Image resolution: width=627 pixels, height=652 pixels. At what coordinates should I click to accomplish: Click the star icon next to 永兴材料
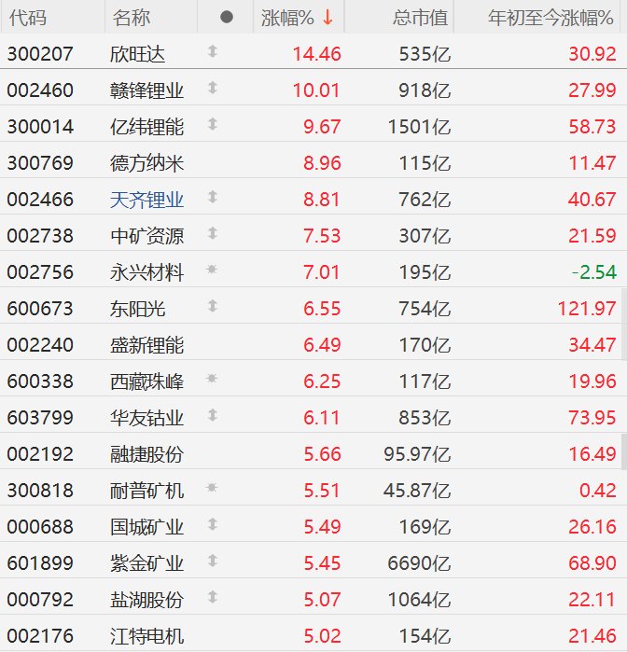point(212,270)
